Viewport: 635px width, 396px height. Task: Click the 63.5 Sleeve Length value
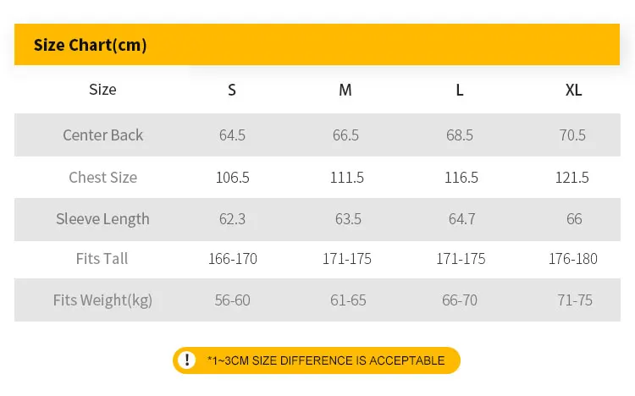[347, 218]
